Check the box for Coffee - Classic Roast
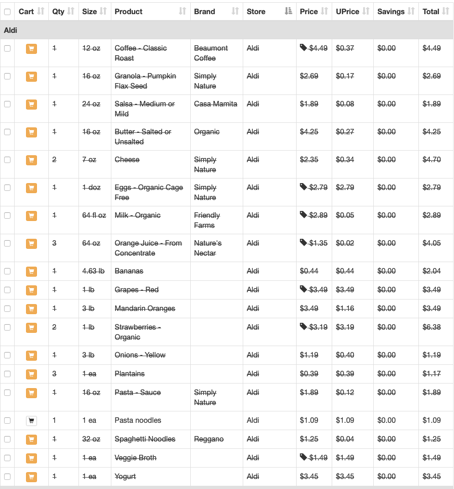 7,48
